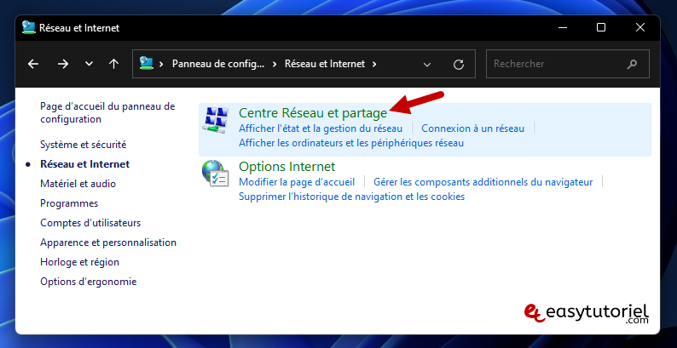Viewport: 677px width, 348px height.
Task: Open Matériel et audio category
Action: (x=78, y=184)
